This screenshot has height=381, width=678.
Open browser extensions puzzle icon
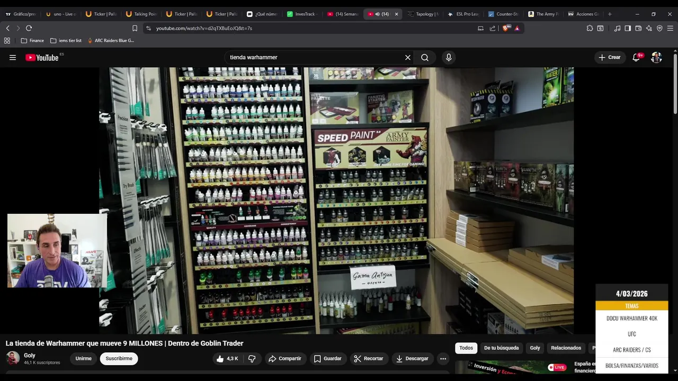pyautogui.click(x=590, y=28)
